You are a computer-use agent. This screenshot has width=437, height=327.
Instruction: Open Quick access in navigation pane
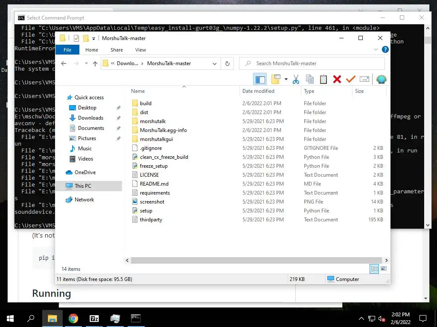(89, 98)
